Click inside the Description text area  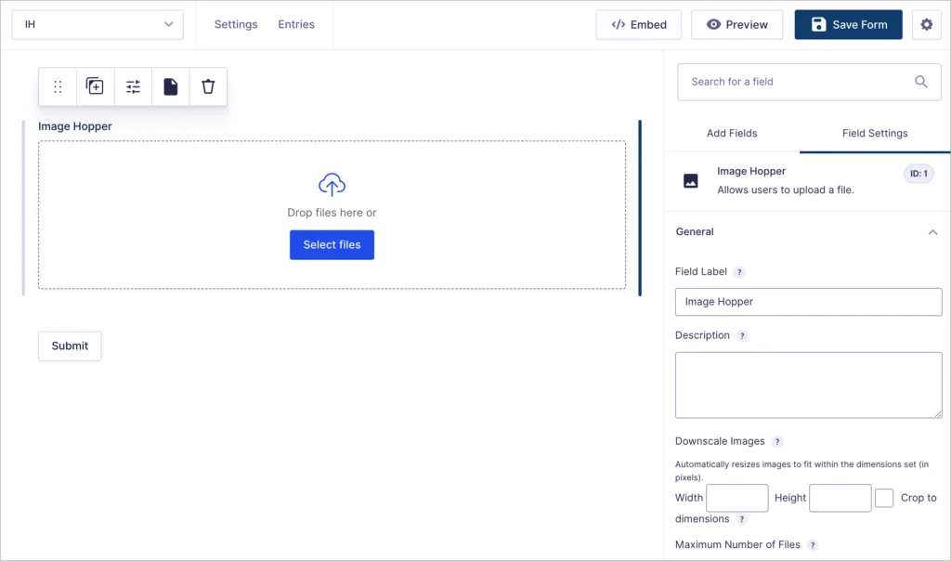click(808, 385)
